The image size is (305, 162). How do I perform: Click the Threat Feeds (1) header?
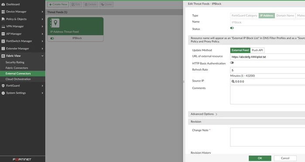point(57,12)
